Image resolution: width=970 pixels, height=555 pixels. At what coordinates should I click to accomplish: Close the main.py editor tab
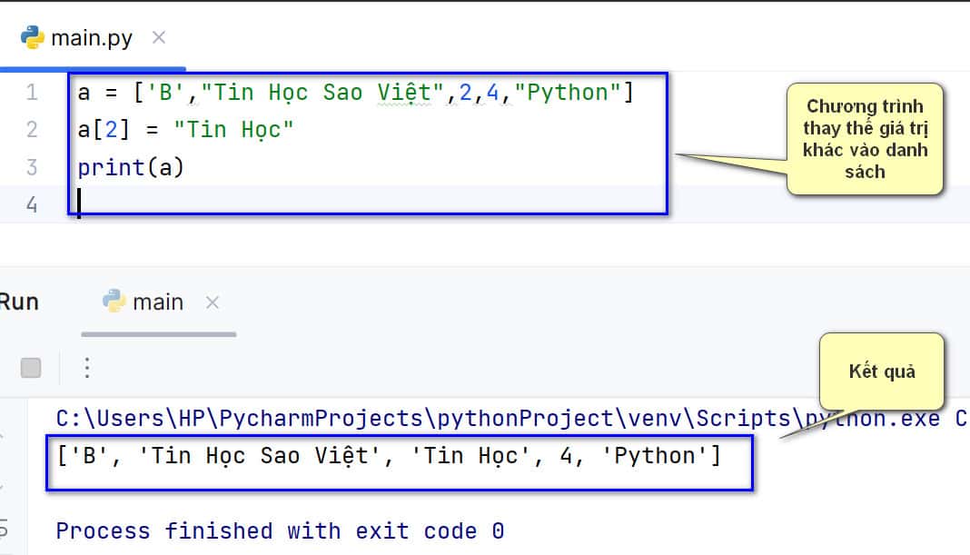(x=159, y=38)
